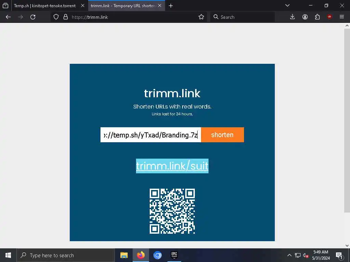Open Epic Games Launcher from taskbar
Image resolution: width=350 pixels, height=262 pixels.
coord(174,255)
